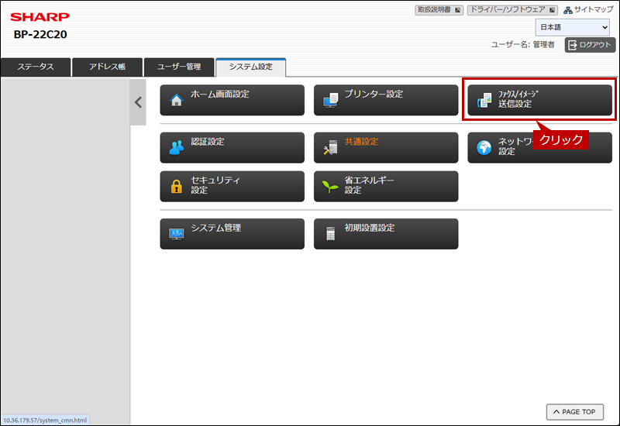
Task: Click the energy save green leaf icon
Action: (x=330, y=187)
